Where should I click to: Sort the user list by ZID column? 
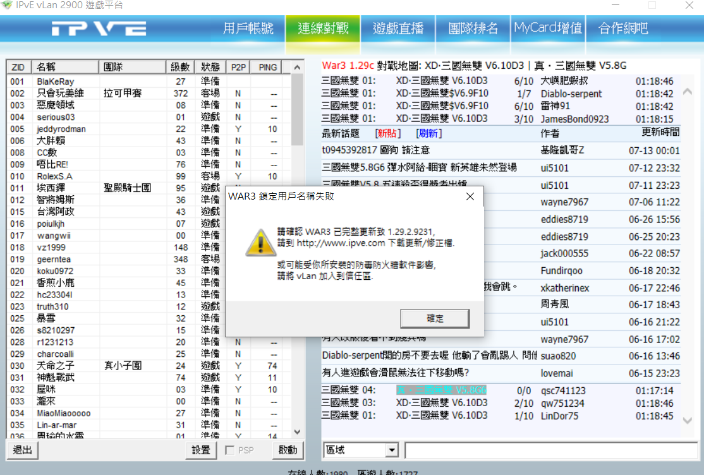[18, 67]
